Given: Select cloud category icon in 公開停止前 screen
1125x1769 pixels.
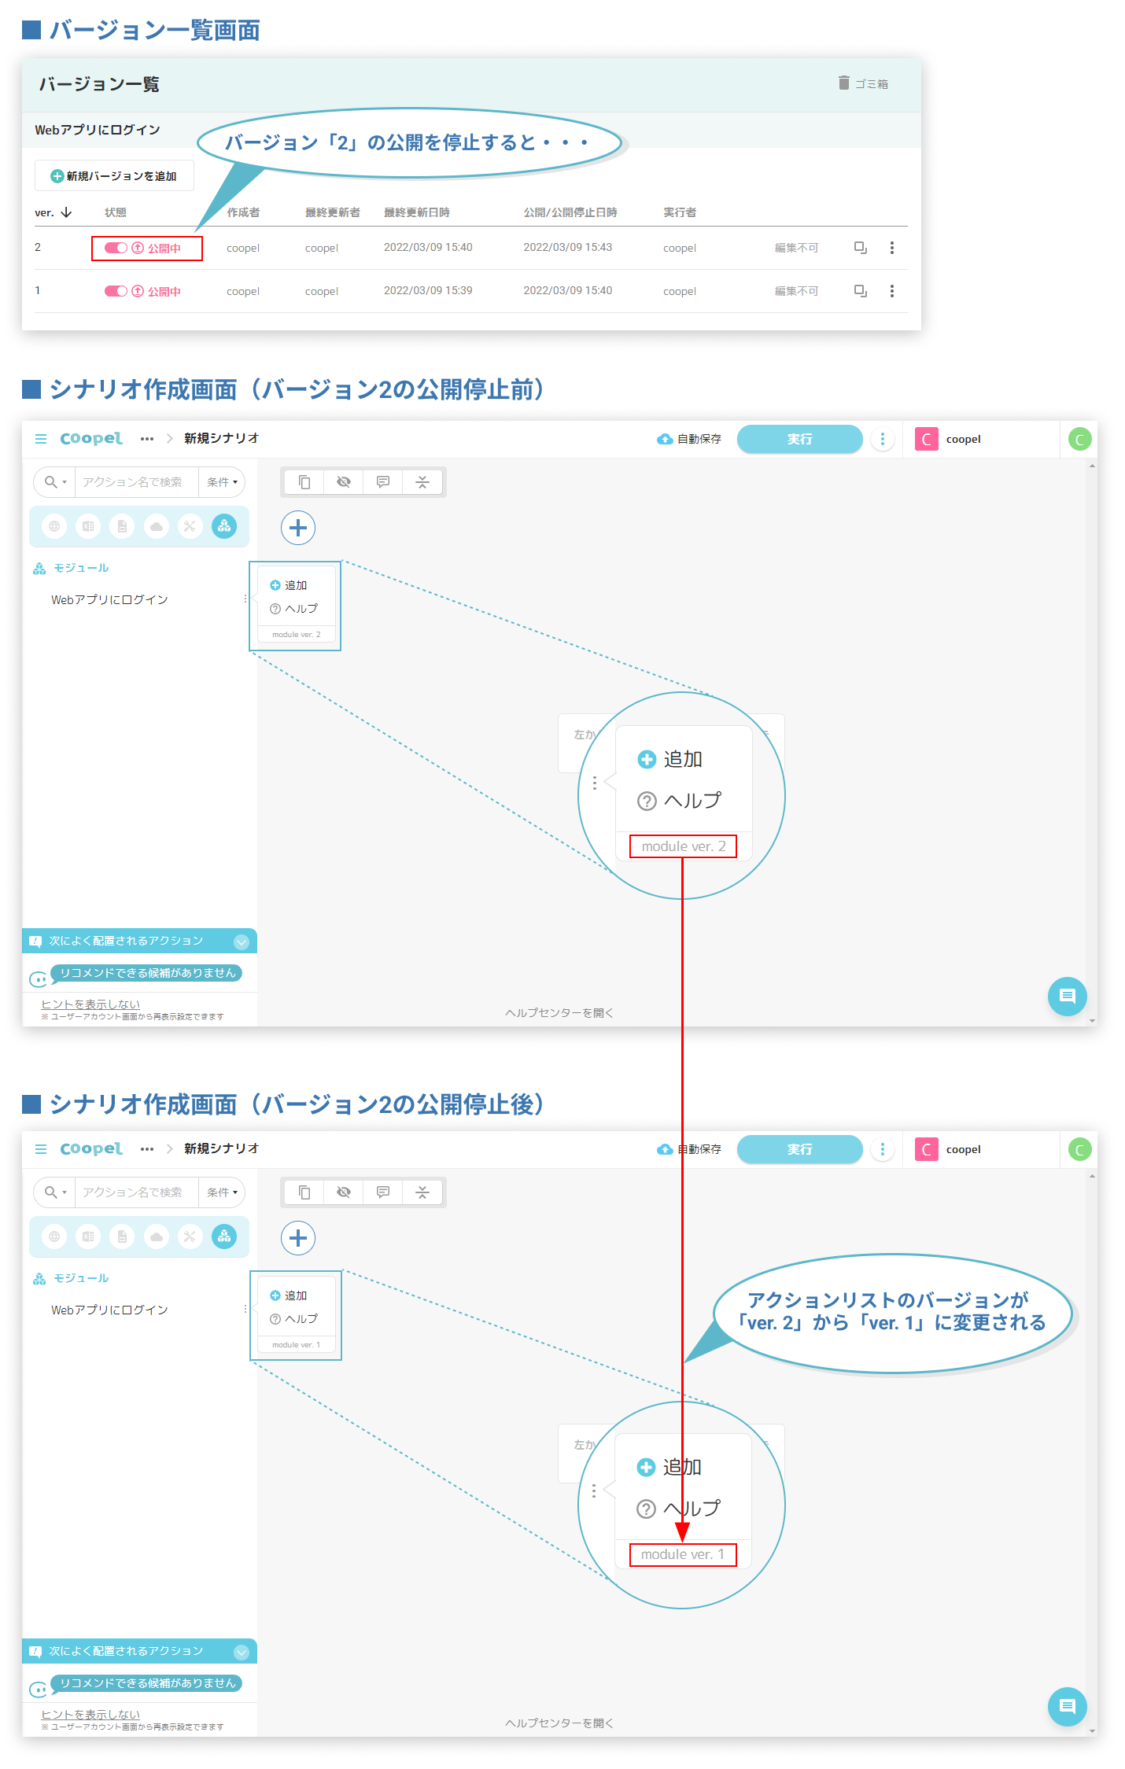Looking at the screenshot, I should point(157,526).
